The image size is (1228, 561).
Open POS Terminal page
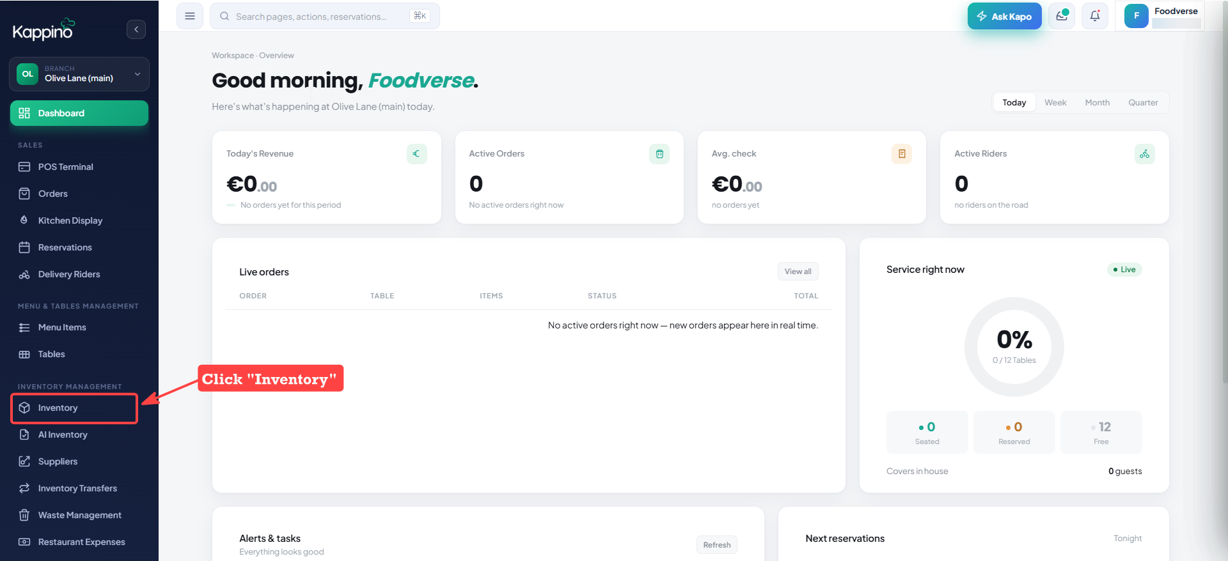click(79, 167)
